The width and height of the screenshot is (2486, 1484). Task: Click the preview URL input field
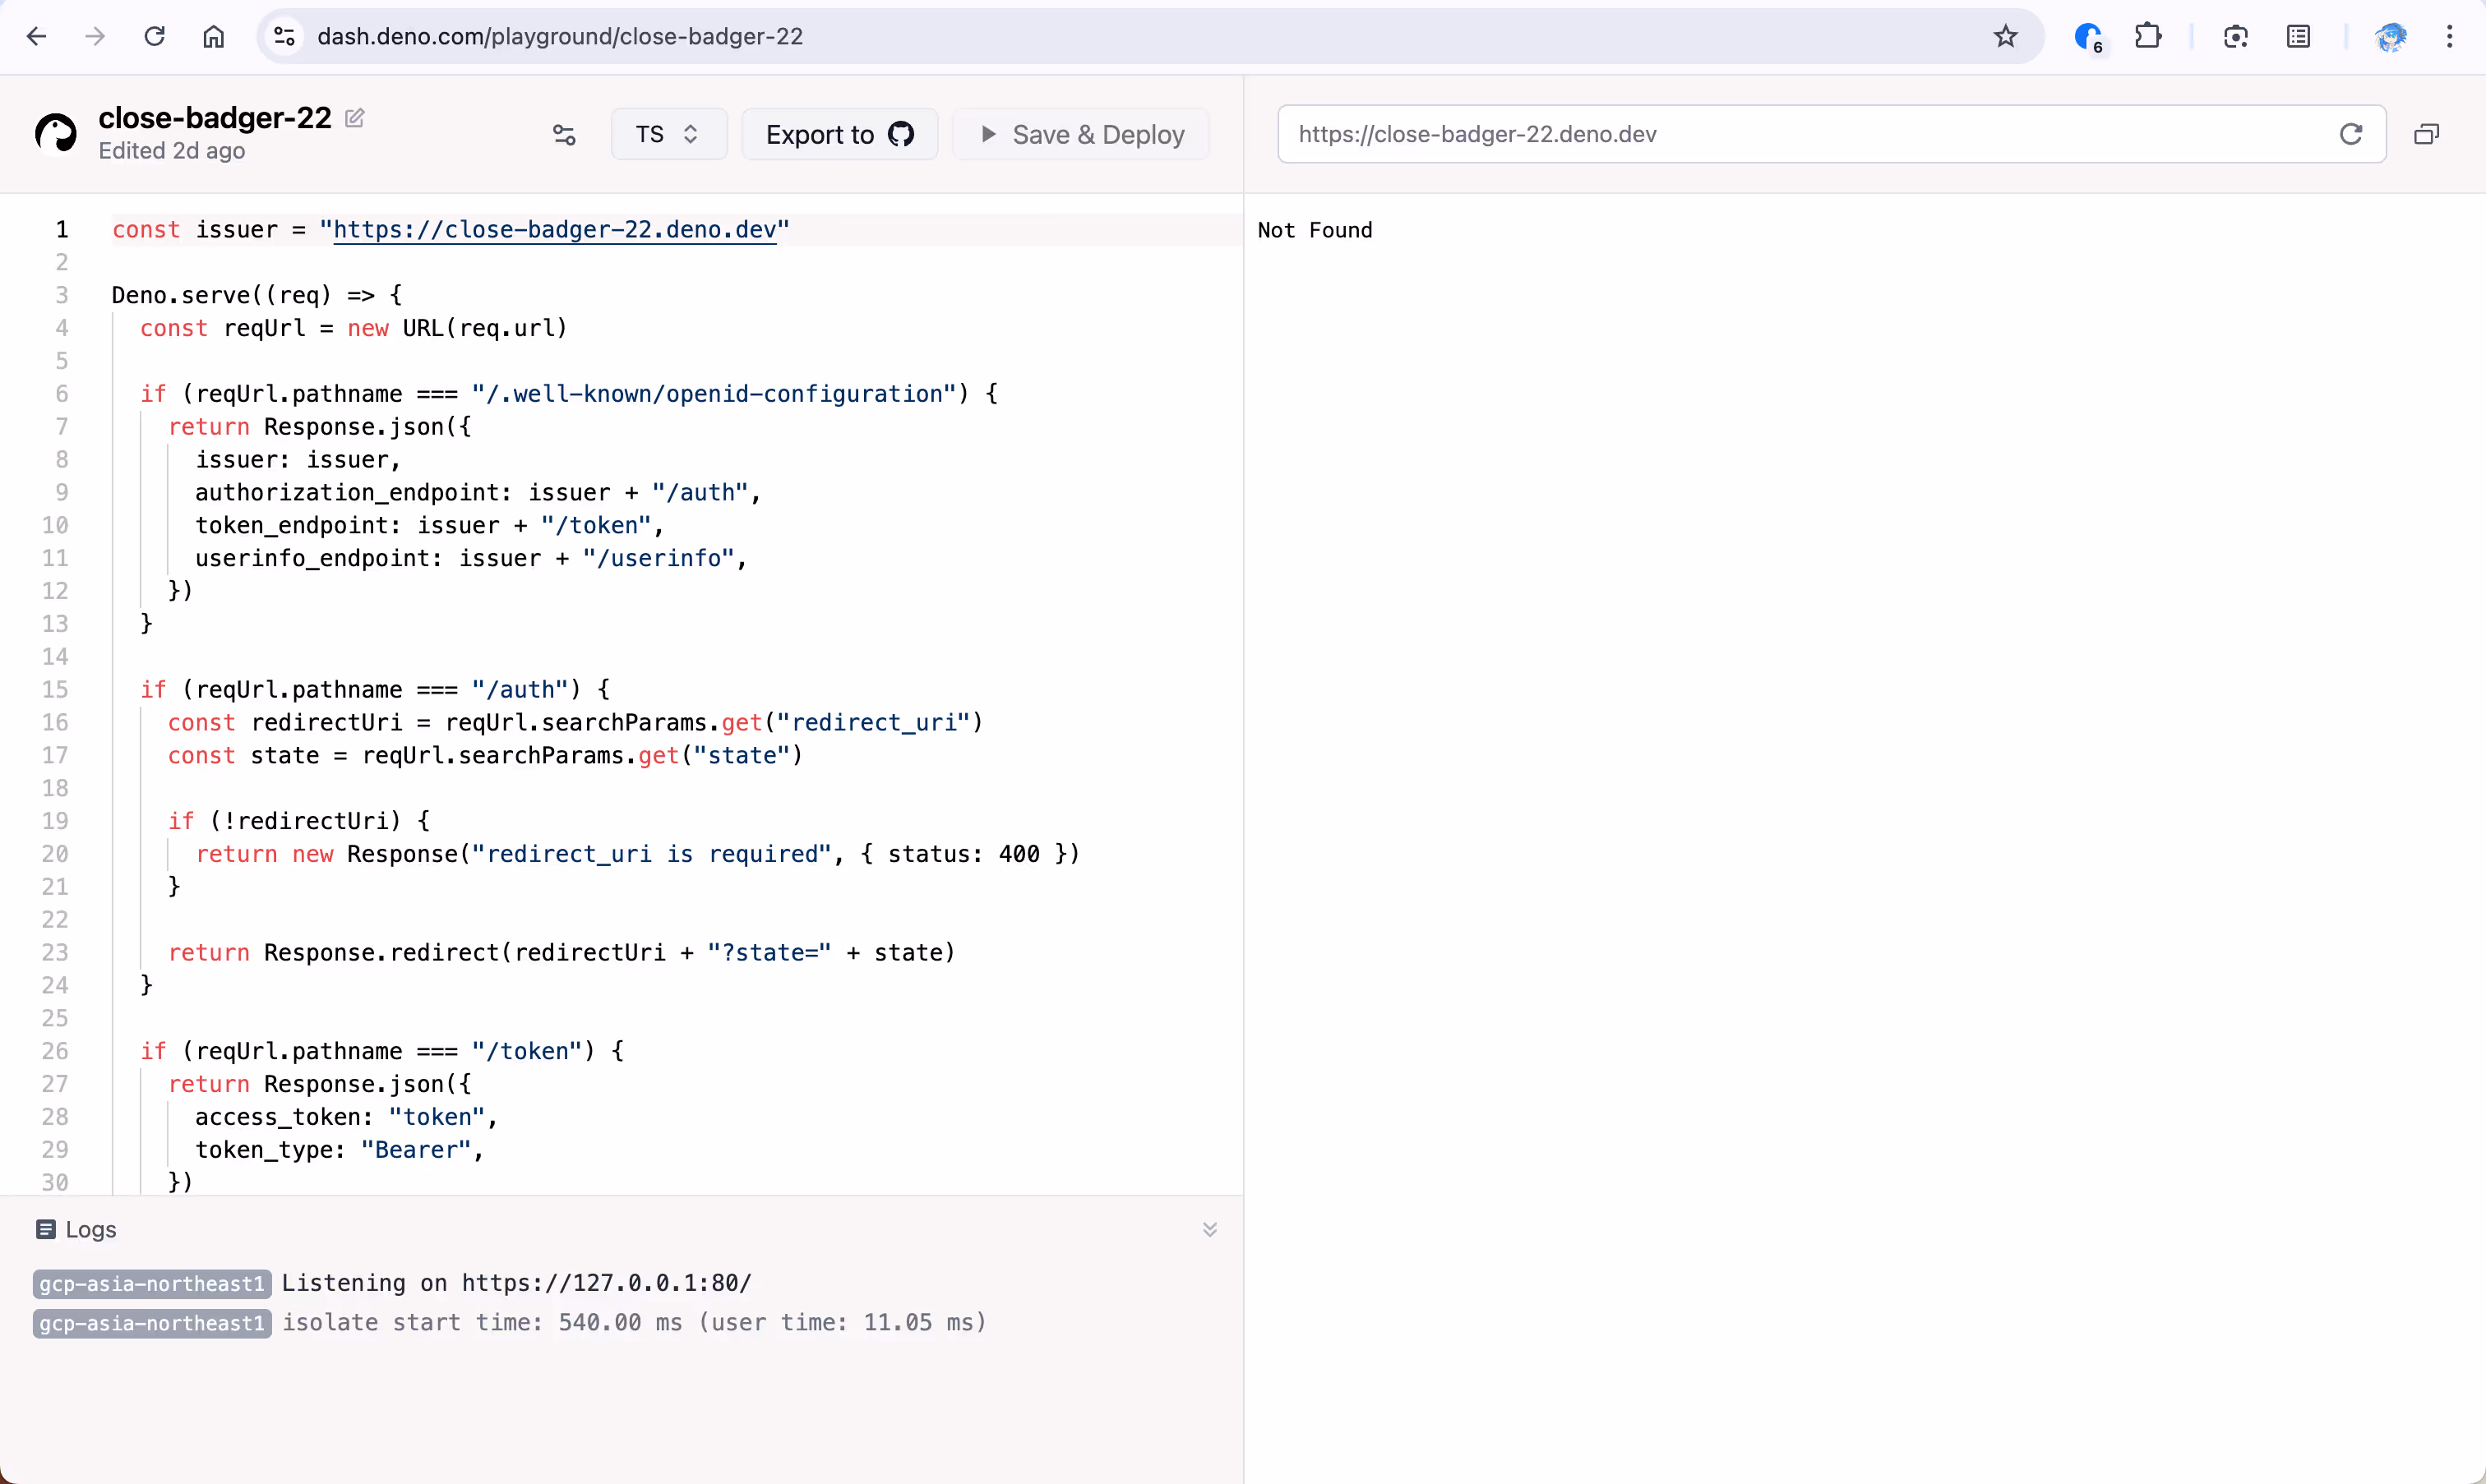click(1800, 134)
